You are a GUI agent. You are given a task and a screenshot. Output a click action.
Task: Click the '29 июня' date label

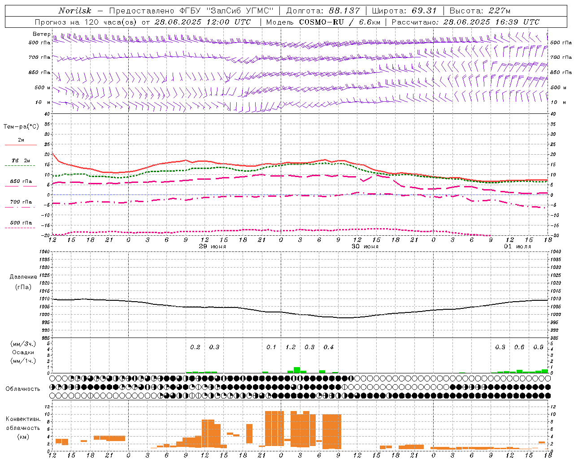point(213,247)
